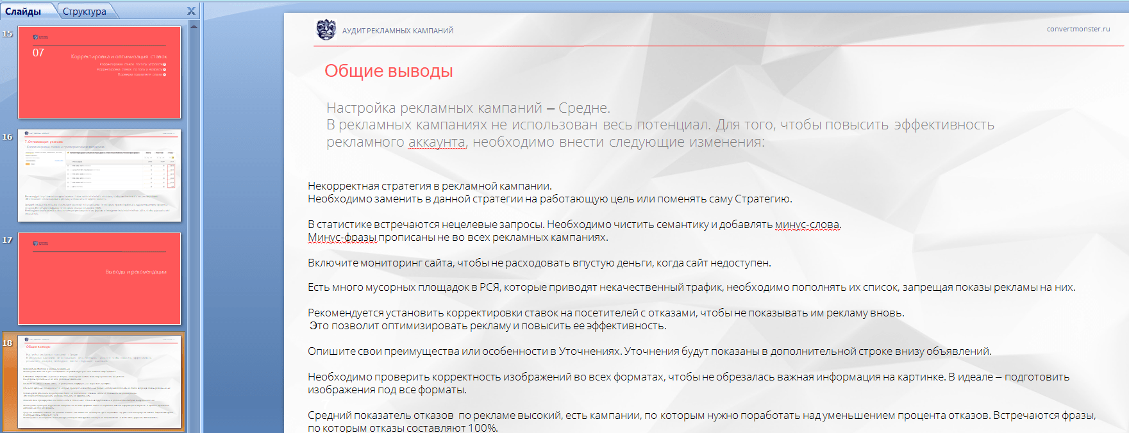Viewport: 1129px width, 433px height.
Task: Go to slide 17 thumbnail
Action: pos(99,279)
